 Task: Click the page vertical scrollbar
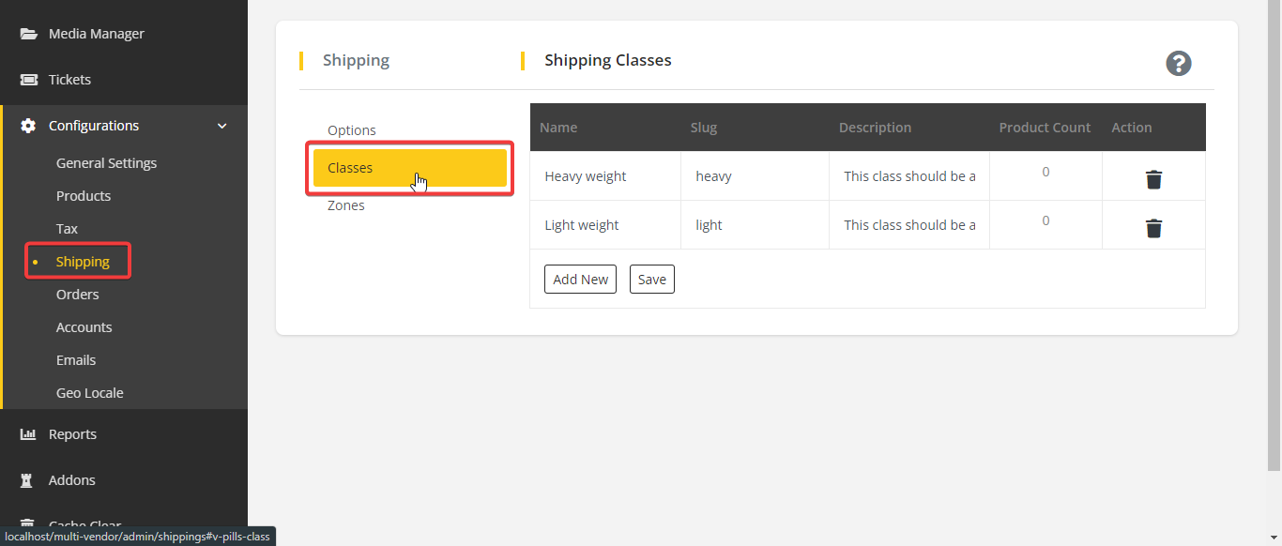(x=1274, y=235)
